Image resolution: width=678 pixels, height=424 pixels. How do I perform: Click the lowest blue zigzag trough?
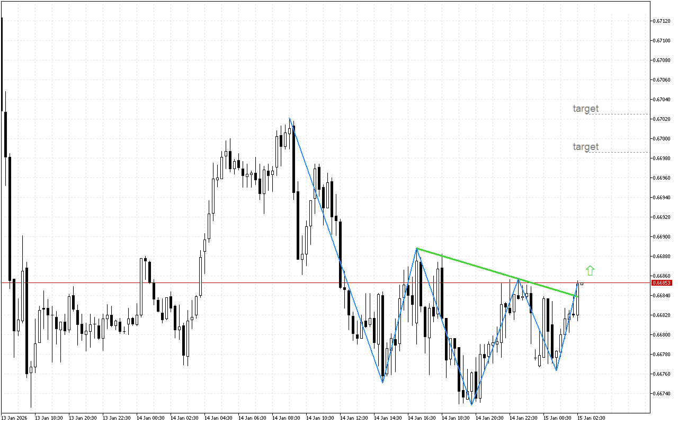click(x=471, y=405)
